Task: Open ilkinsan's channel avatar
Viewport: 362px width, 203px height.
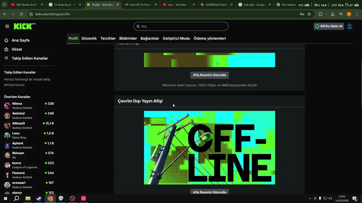Action: [7, 155]
